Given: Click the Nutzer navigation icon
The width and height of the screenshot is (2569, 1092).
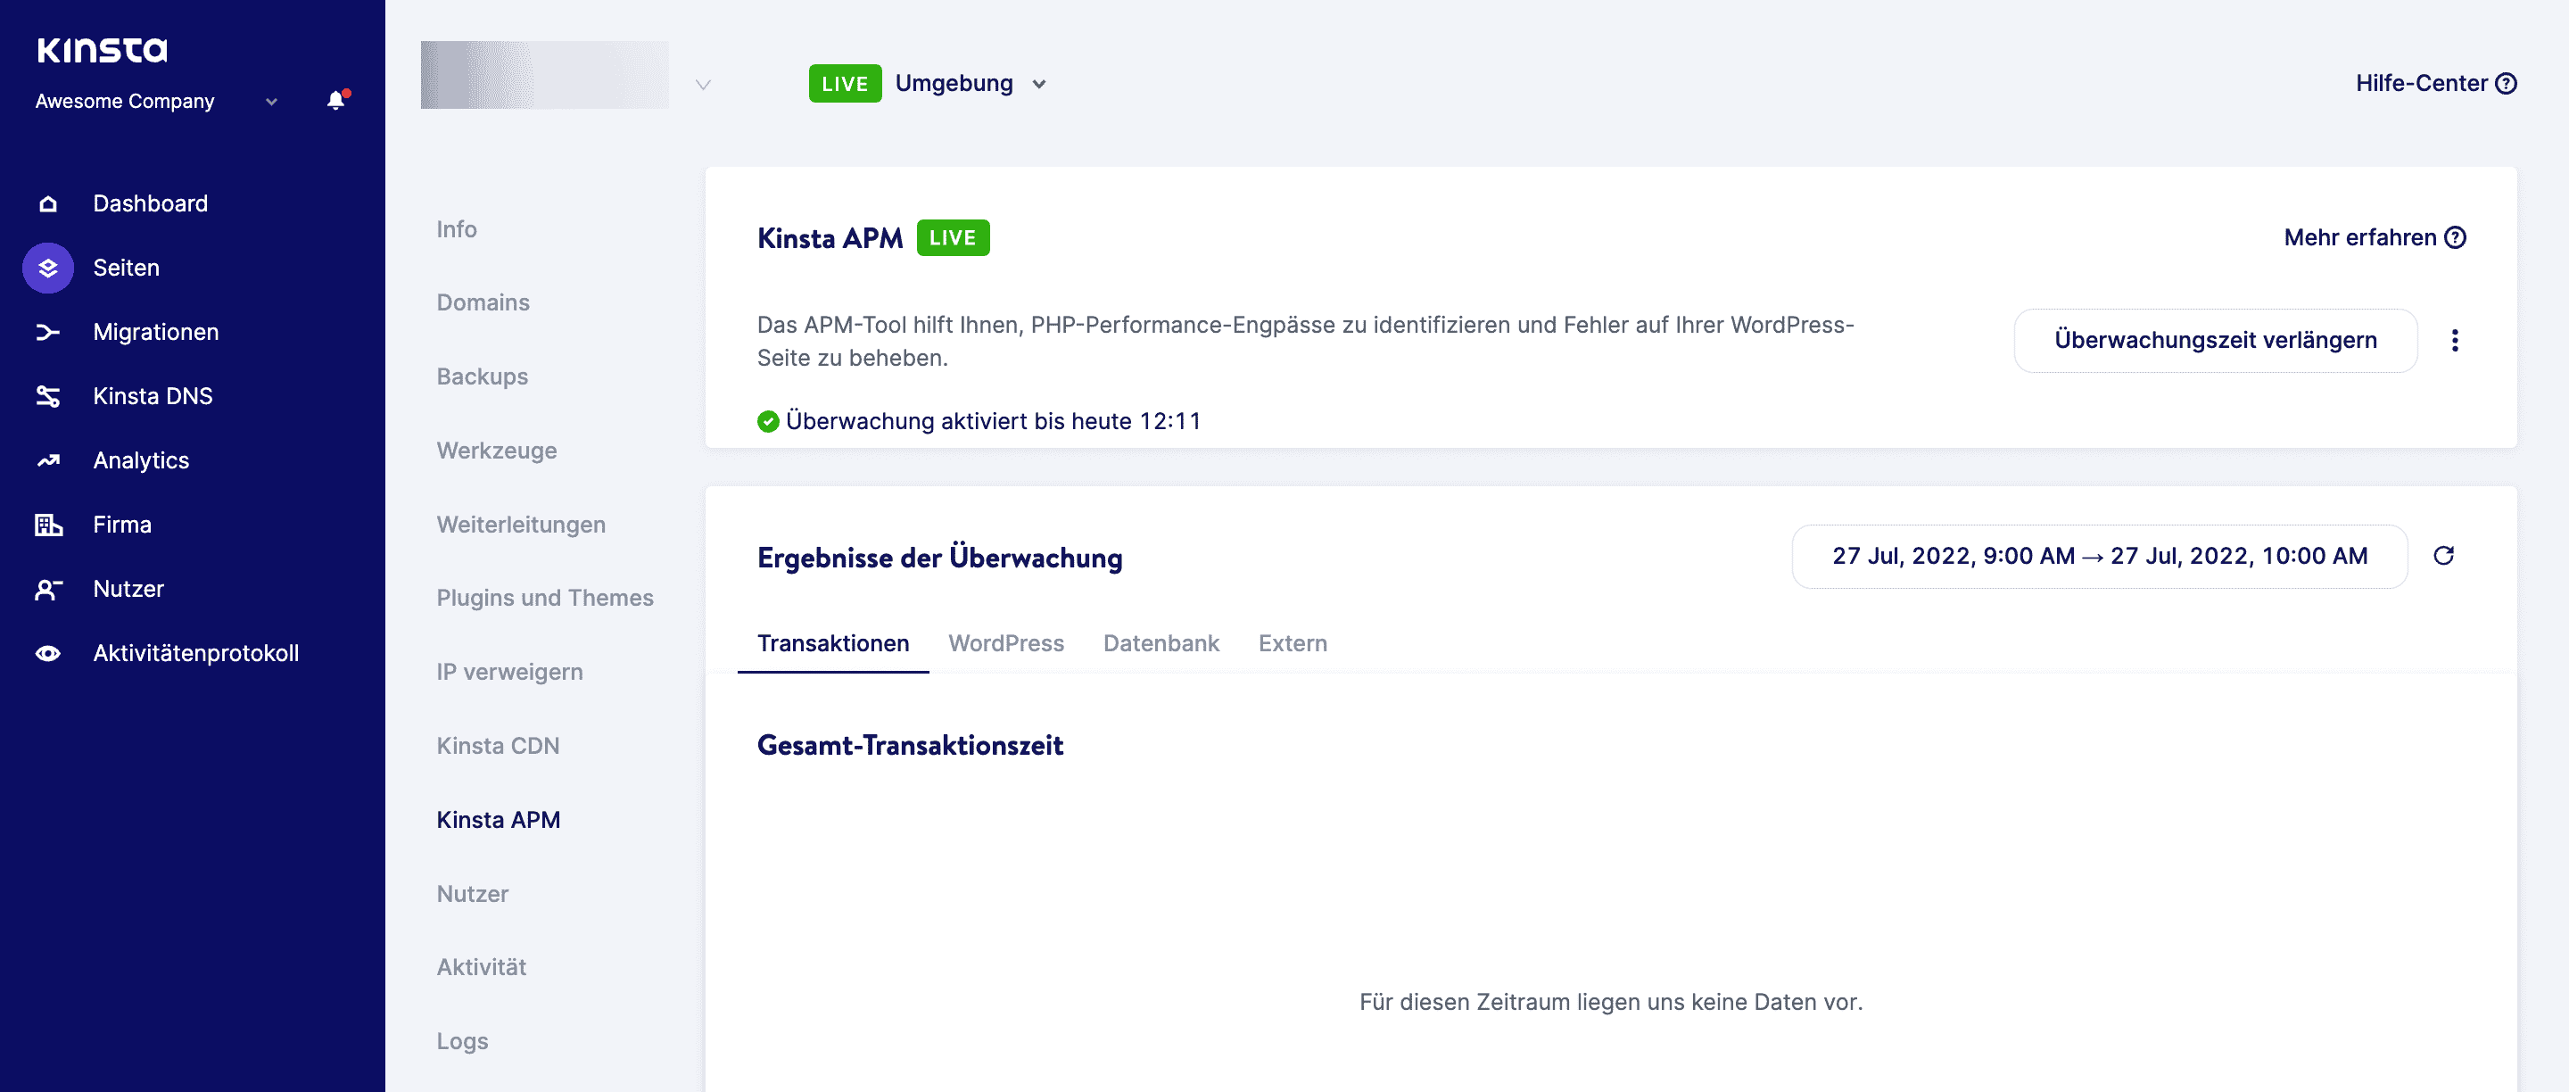Looking at the screenshot, I should click(47, 589).
